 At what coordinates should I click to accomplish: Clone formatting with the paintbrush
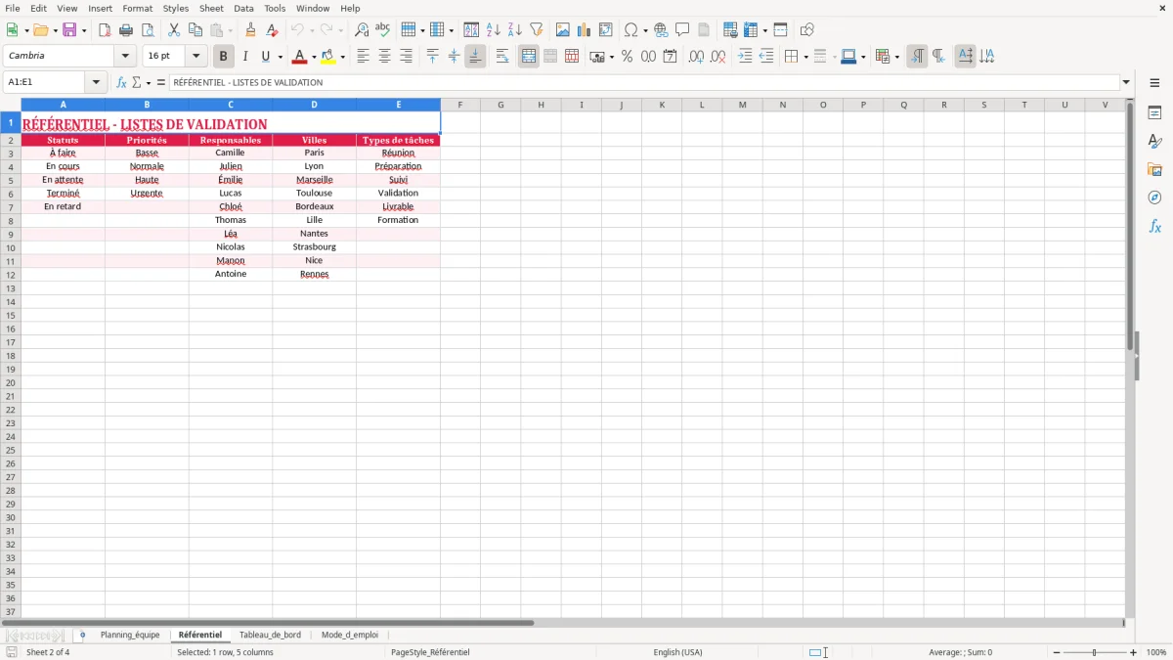251,30
